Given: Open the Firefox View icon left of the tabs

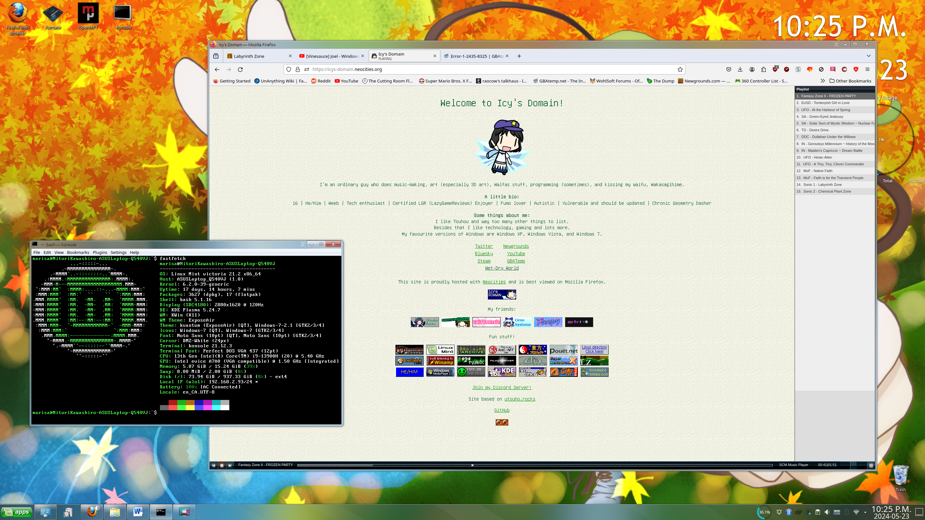Looking at the screenshot, I should (x=216, y=56).
